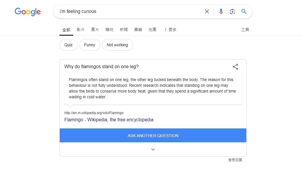Start voice search with microphone icon
302x171 pixels.
[221, 11]
